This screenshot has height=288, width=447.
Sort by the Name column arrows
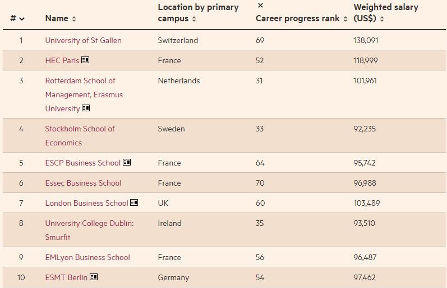tap(74, 19)
